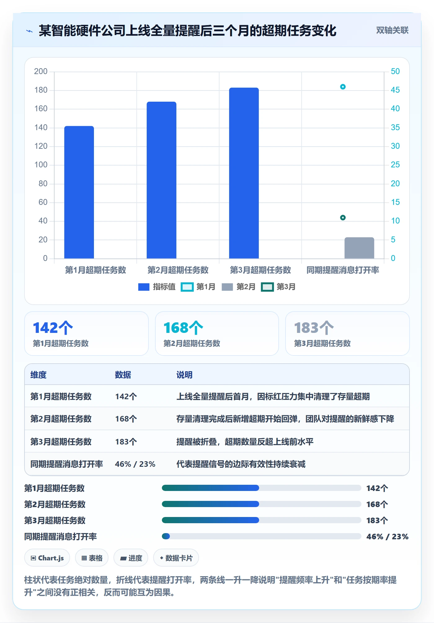
Task: Click the 进度 tag chip
Action: click(x=131, y=558)
